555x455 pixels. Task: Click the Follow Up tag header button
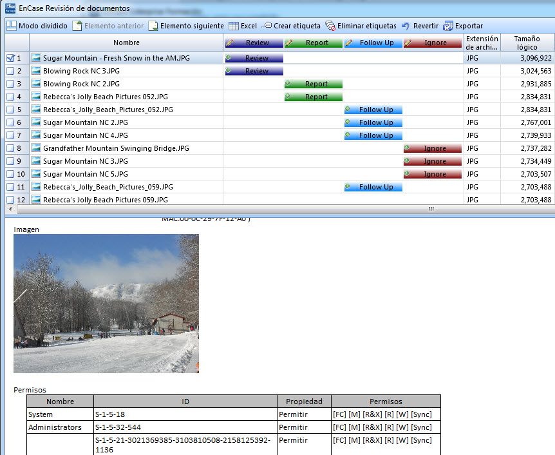373,43
